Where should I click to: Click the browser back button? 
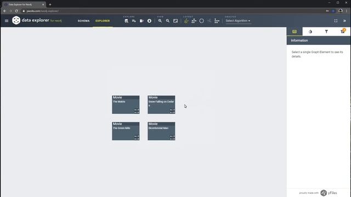5,11
